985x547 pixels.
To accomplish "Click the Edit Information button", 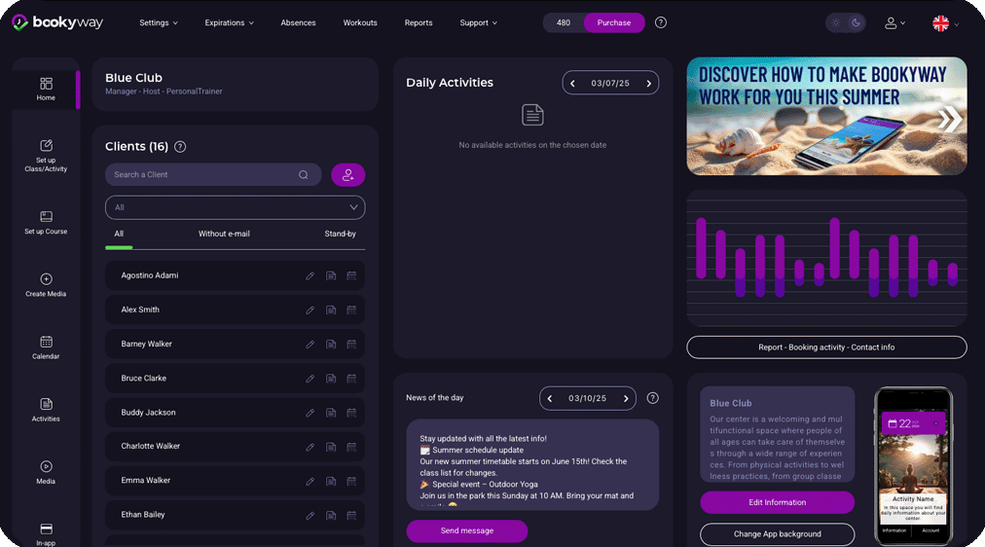I will click(x=777, y=502).
